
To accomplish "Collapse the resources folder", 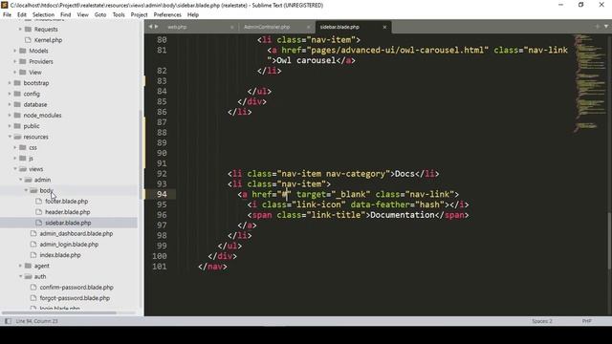I will 10,137.
